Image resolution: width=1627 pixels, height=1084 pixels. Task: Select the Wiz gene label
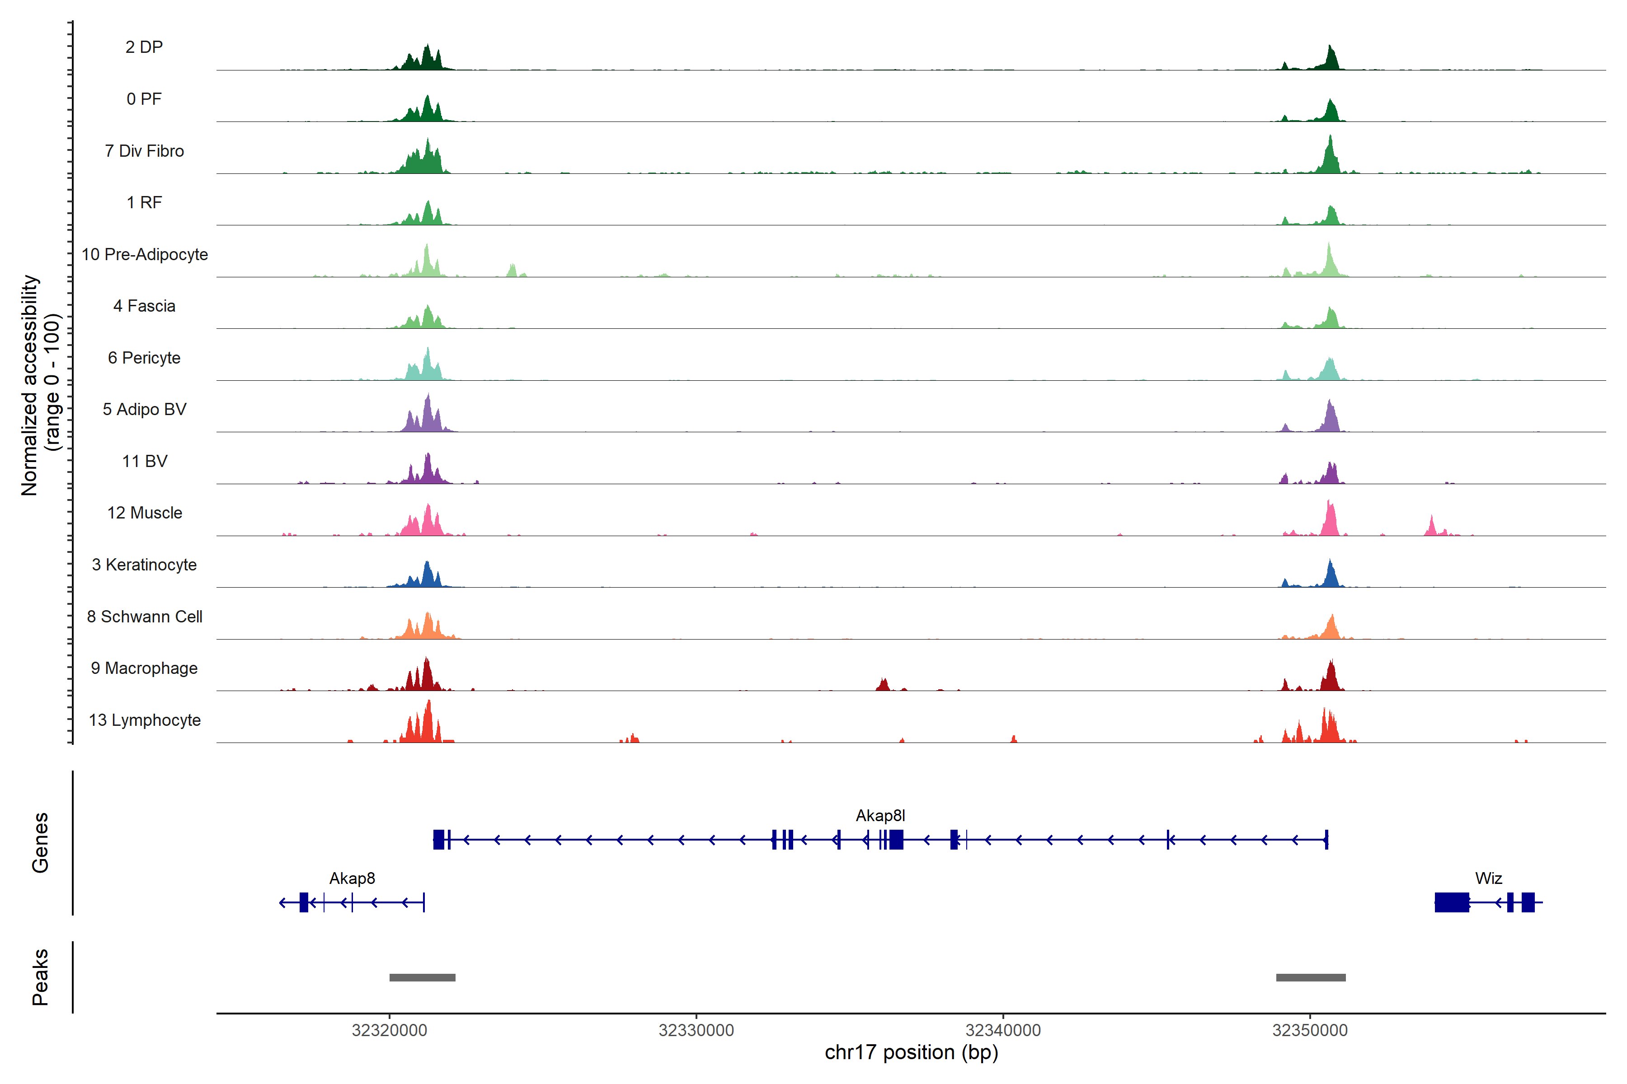[1488, 878]
